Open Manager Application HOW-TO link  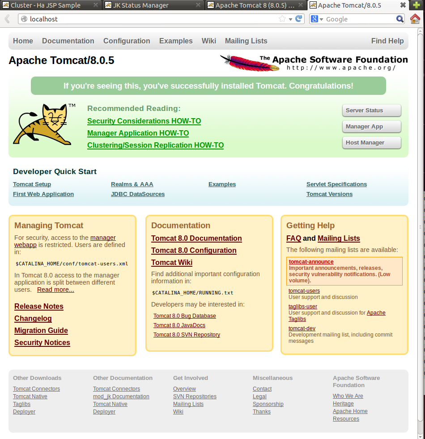[138, 133]
